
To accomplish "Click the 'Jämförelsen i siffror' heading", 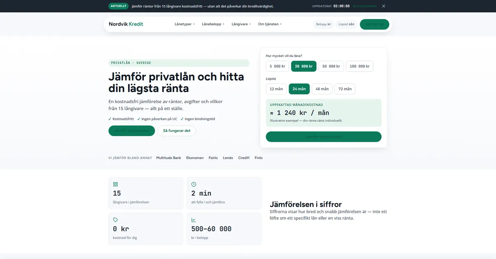I will [306, 204].
